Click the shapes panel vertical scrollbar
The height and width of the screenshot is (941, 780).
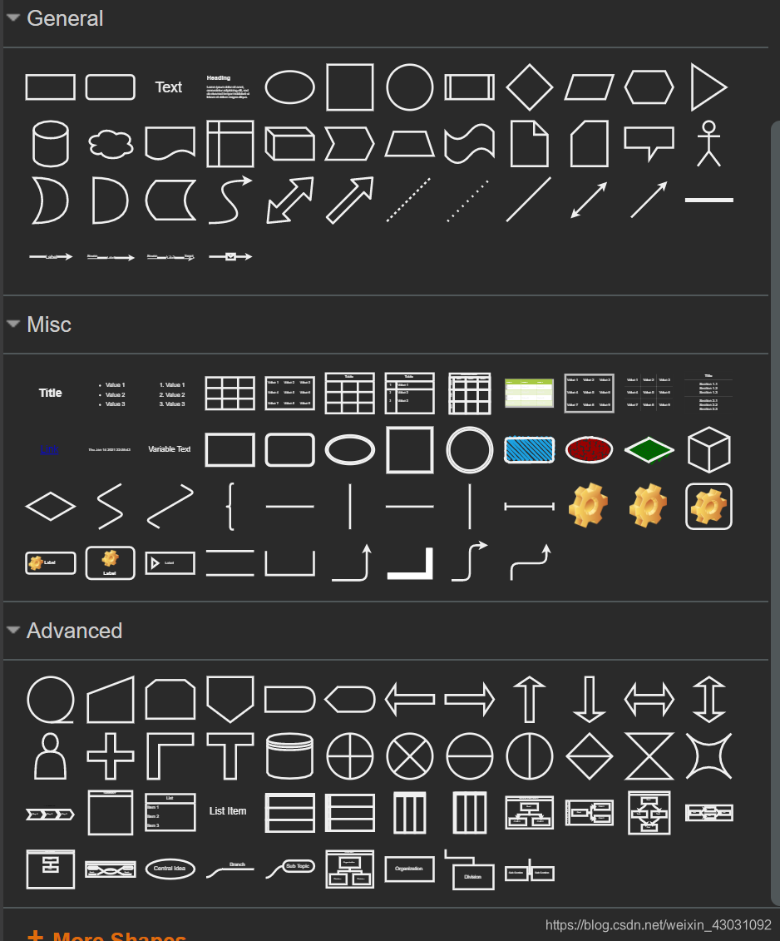pyautogui.click(x=775, y=513)
